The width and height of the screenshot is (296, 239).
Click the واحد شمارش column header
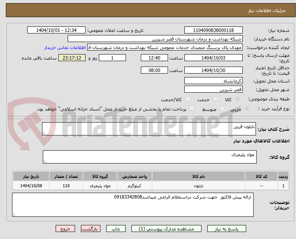pos(135,176)
